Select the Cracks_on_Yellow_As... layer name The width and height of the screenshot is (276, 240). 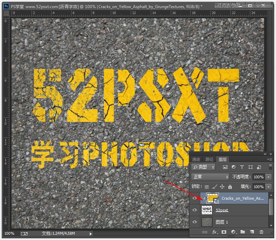[x=243, y=198]
